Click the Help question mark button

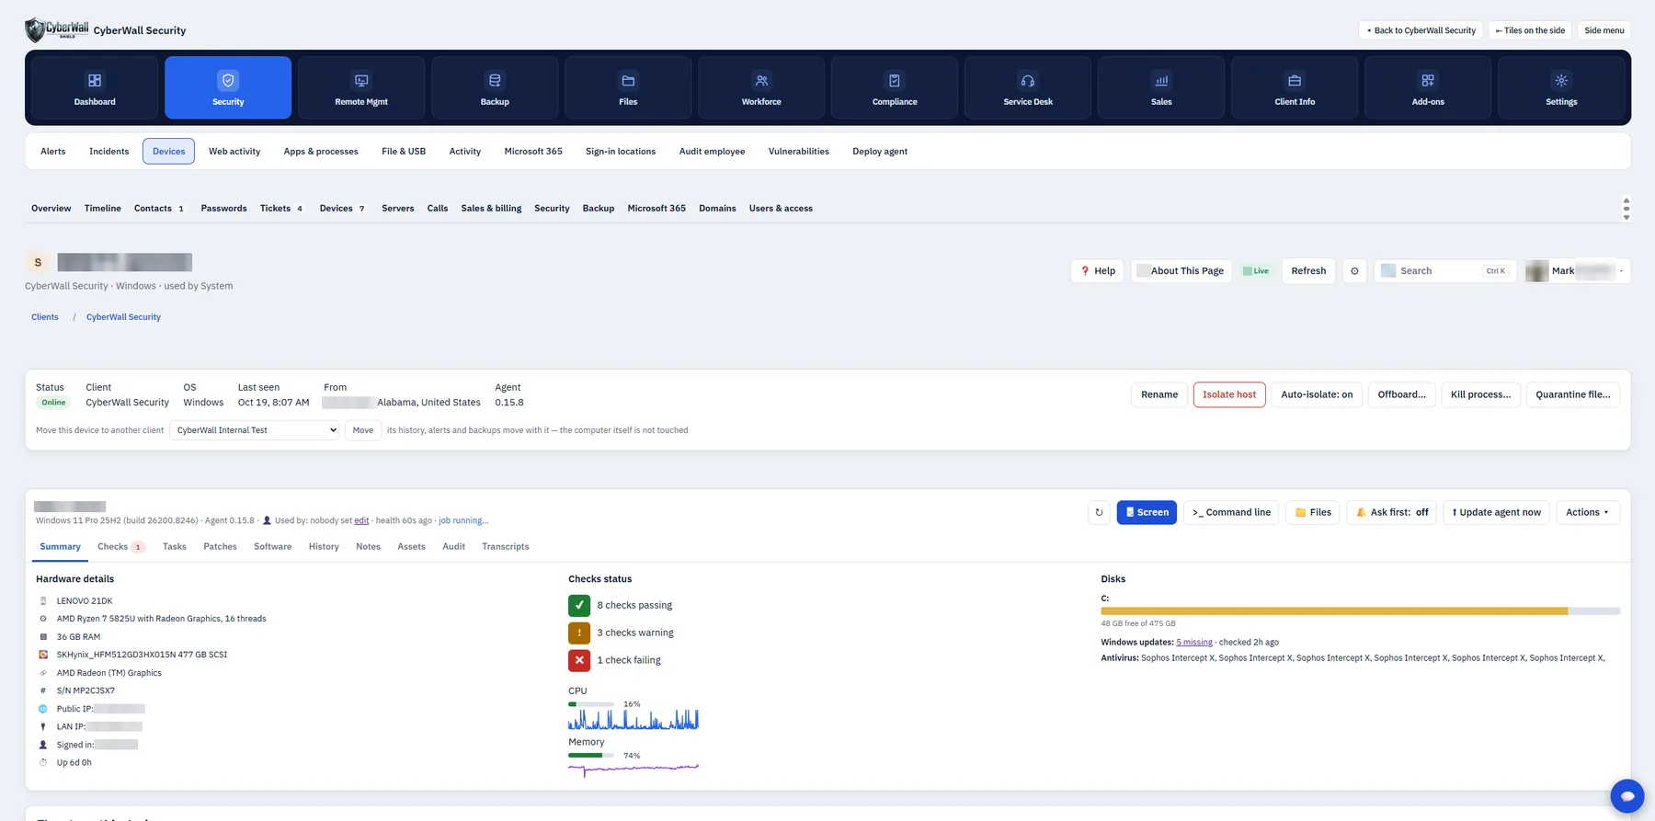1097,271
